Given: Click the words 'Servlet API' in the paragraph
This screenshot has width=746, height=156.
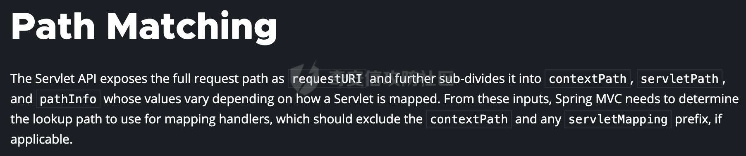Looking at the screenshot, I should pos(66,78).
